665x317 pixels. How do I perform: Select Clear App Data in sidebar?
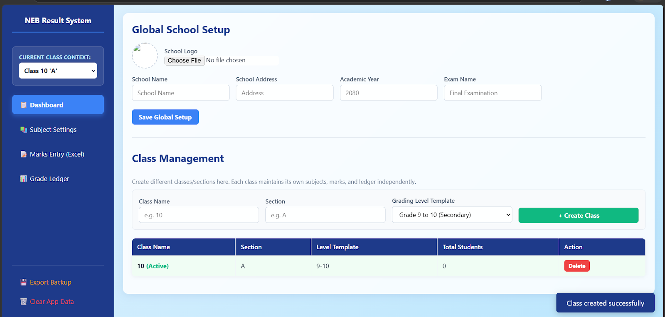point(58,302)
